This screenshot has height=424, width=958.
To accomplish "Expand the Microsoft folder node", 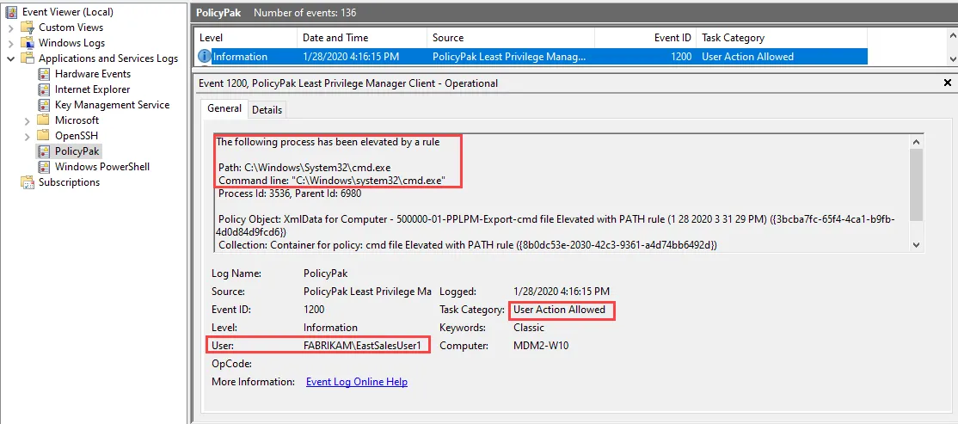I will point(27,120).
